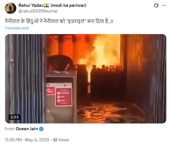Open the three-dot more options menu
The width and height of the screenshot is (170, 147).
coord(164,5)
